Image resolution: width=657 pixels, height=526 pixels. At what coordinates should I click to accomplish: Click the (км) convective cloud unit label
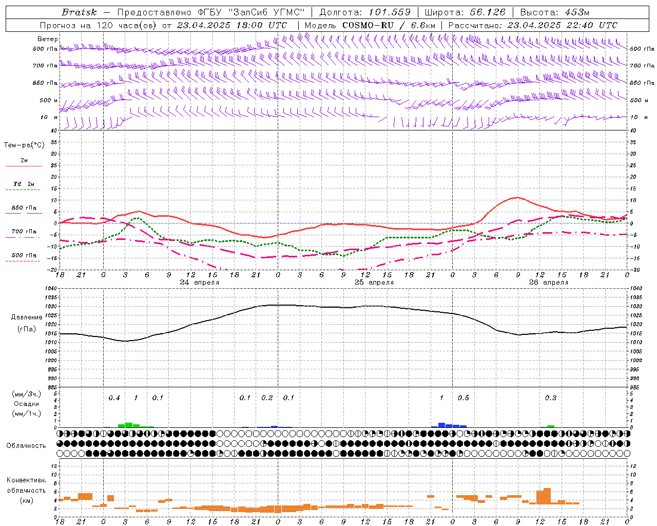(x=26, y=500)
